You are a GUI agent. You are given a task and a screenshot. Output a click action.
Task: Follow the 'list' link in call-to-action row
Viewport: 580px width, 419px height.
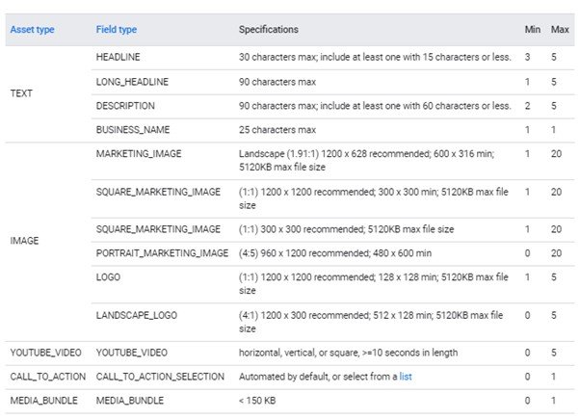pyautogui.click(x=406, y=377)
